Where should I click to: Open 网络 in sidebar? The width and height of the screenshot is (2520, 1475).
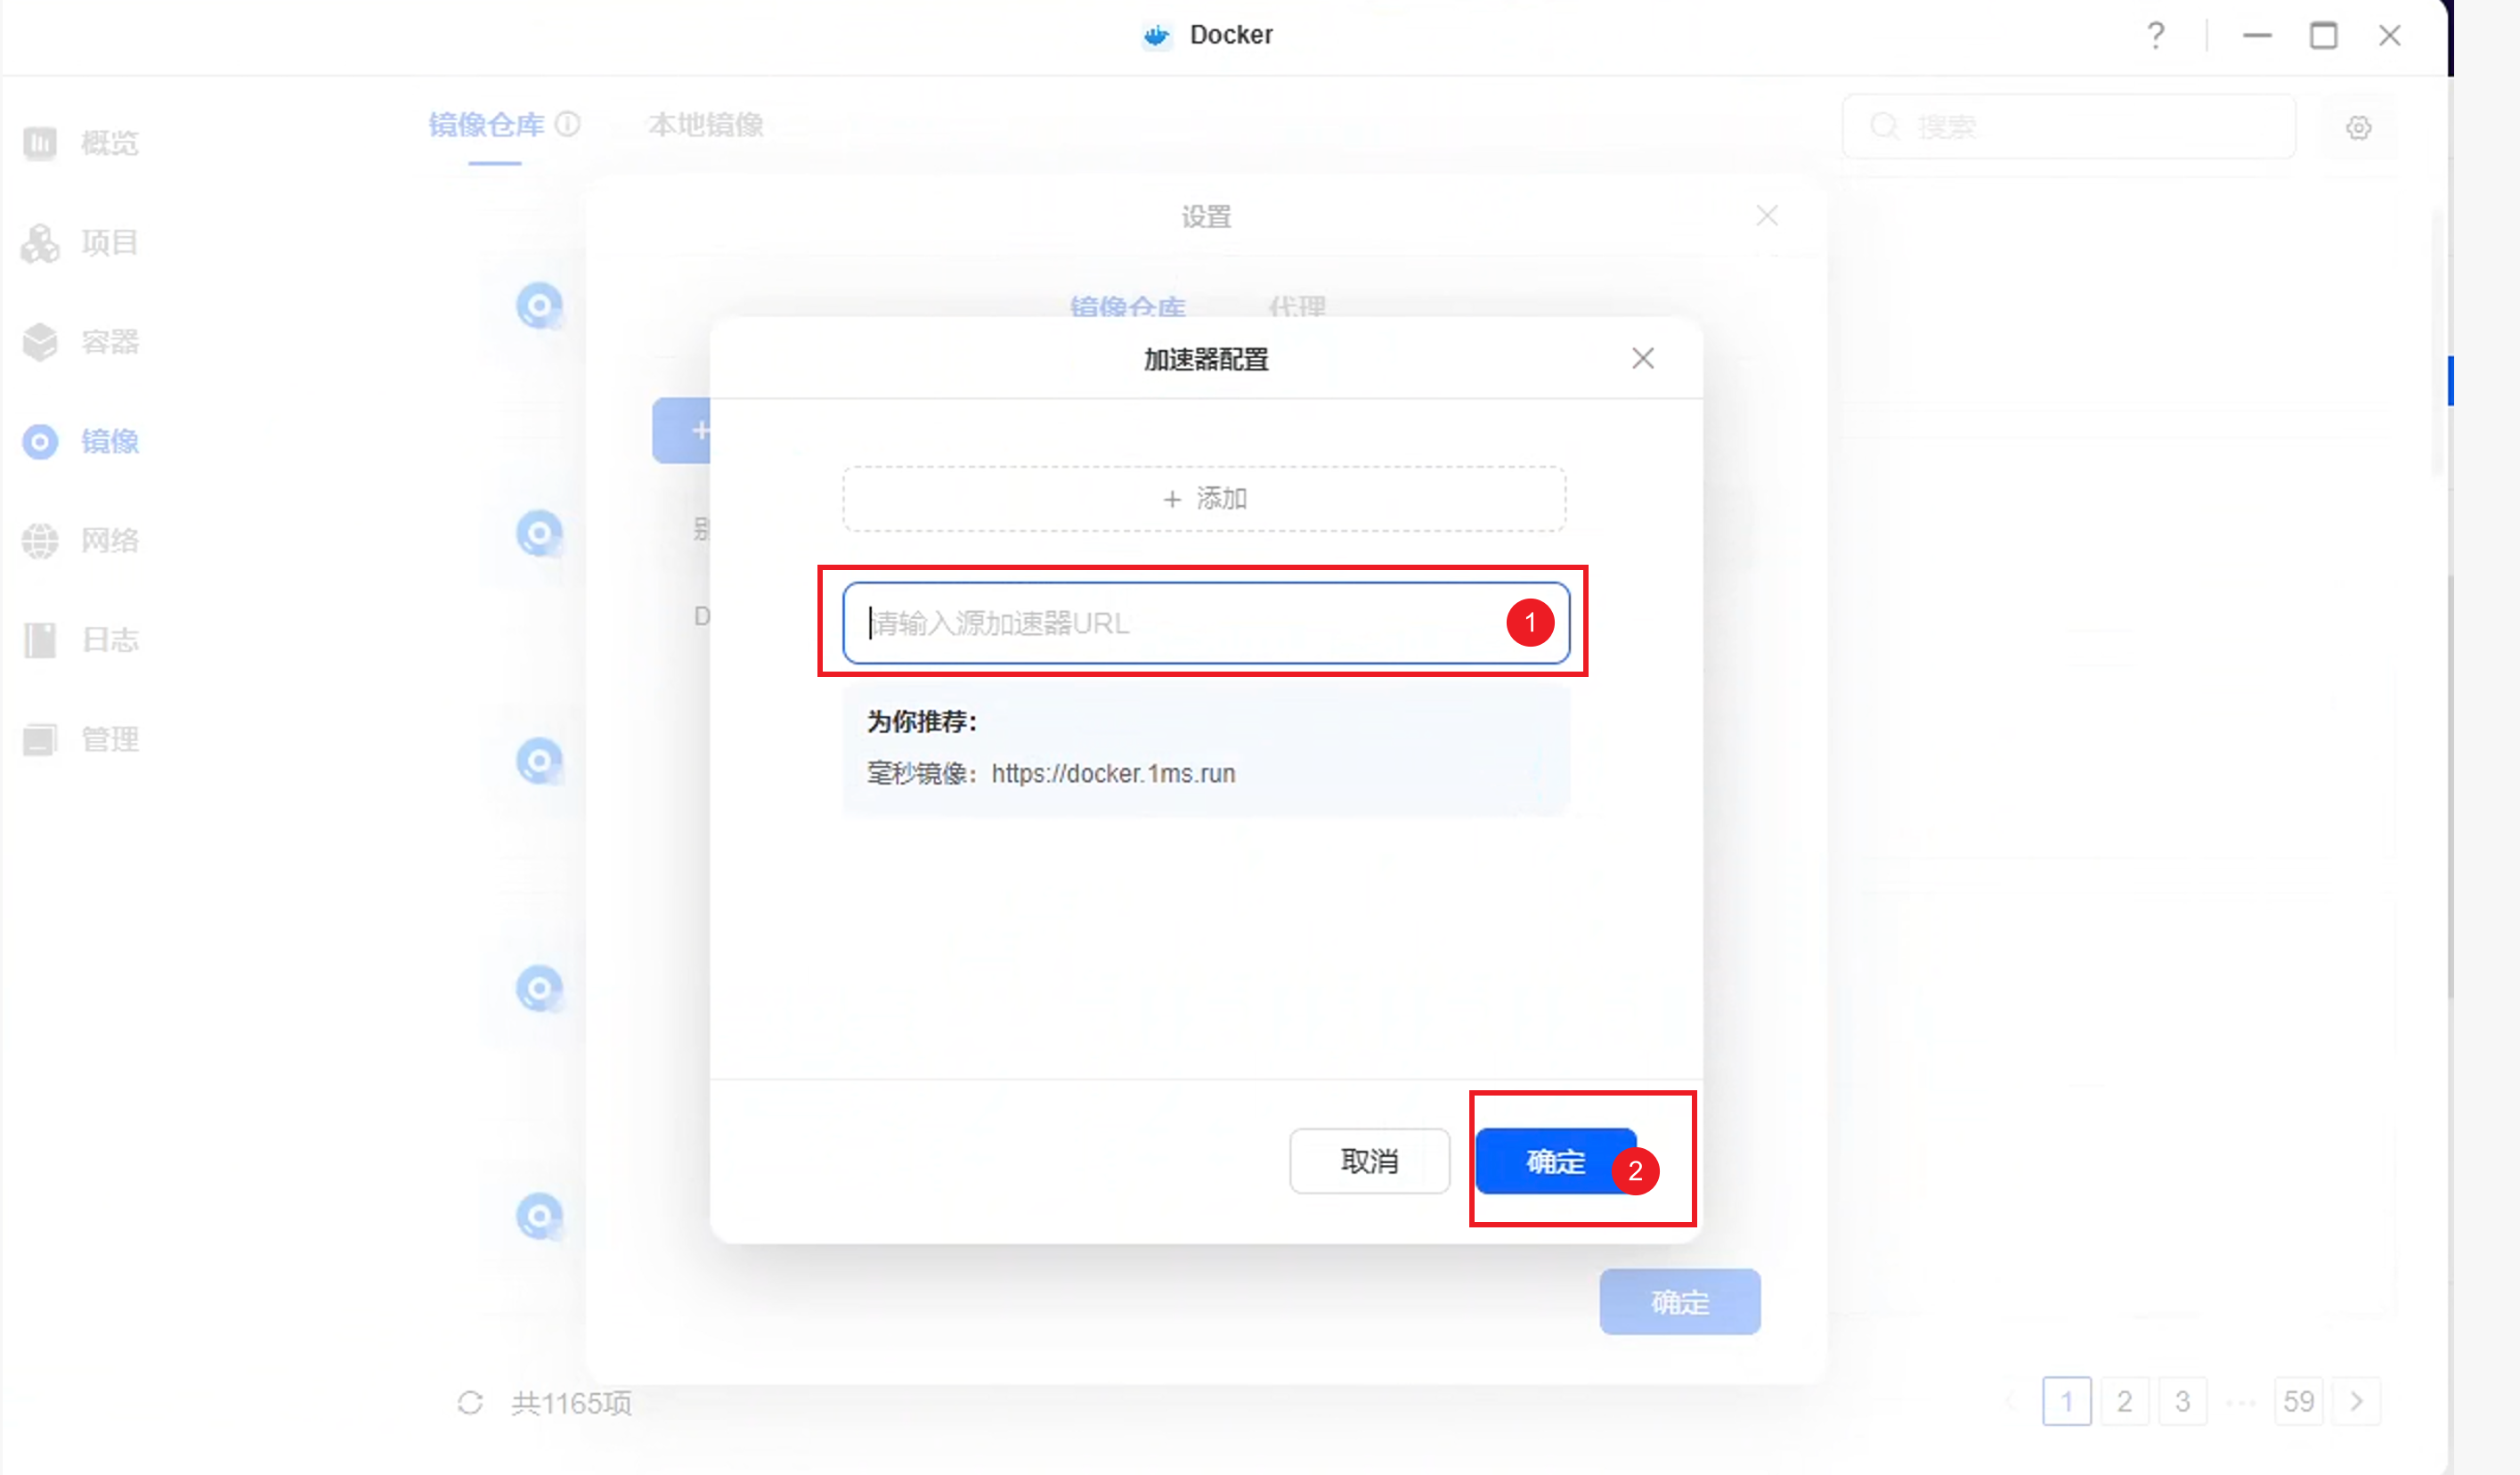pyautogui.click(x=80, y=540)
